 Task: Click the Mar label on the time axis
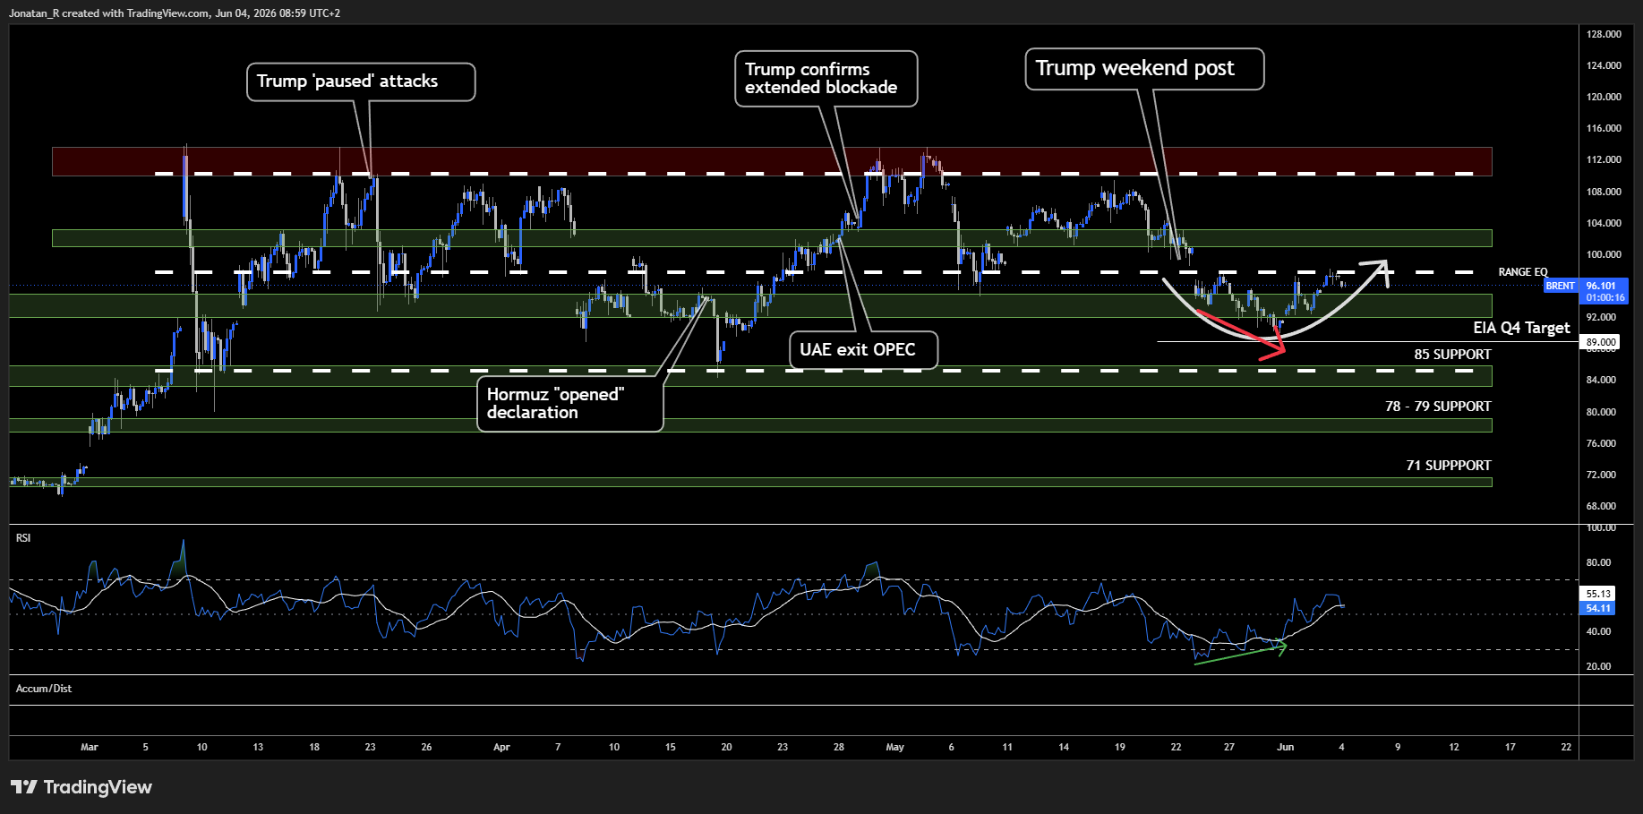click(x=90, y=747)
